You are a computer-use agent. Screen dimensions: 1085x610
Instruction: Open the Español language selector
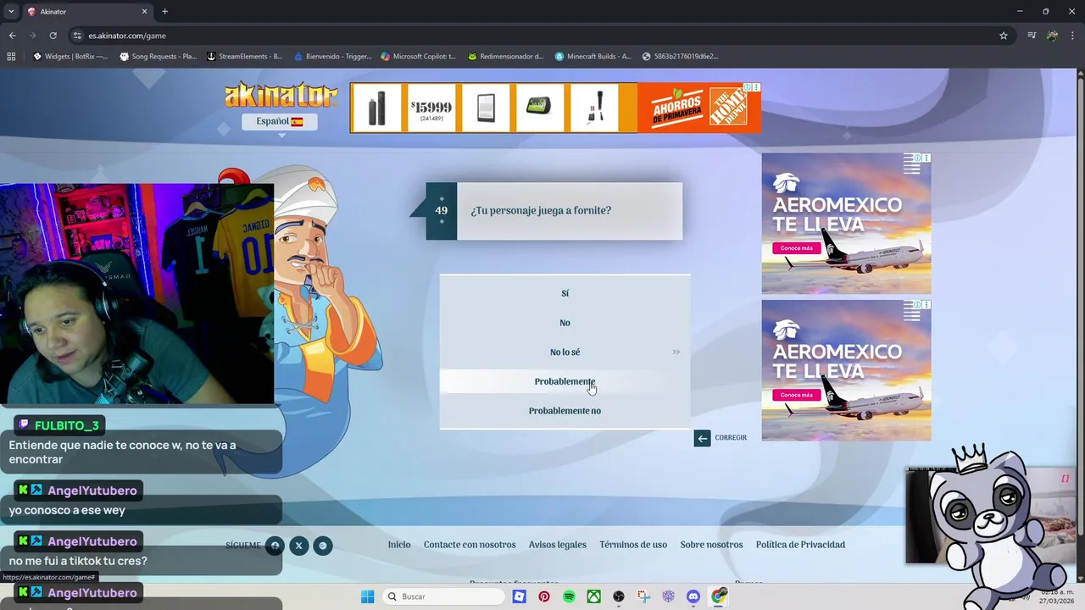click(x=280, y=121)
